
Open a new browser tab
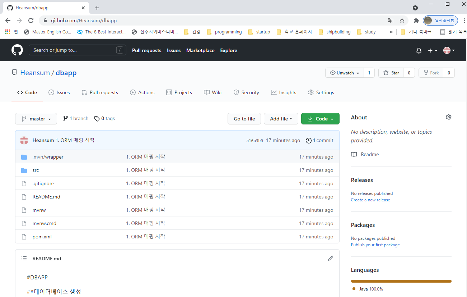[97, 8]
